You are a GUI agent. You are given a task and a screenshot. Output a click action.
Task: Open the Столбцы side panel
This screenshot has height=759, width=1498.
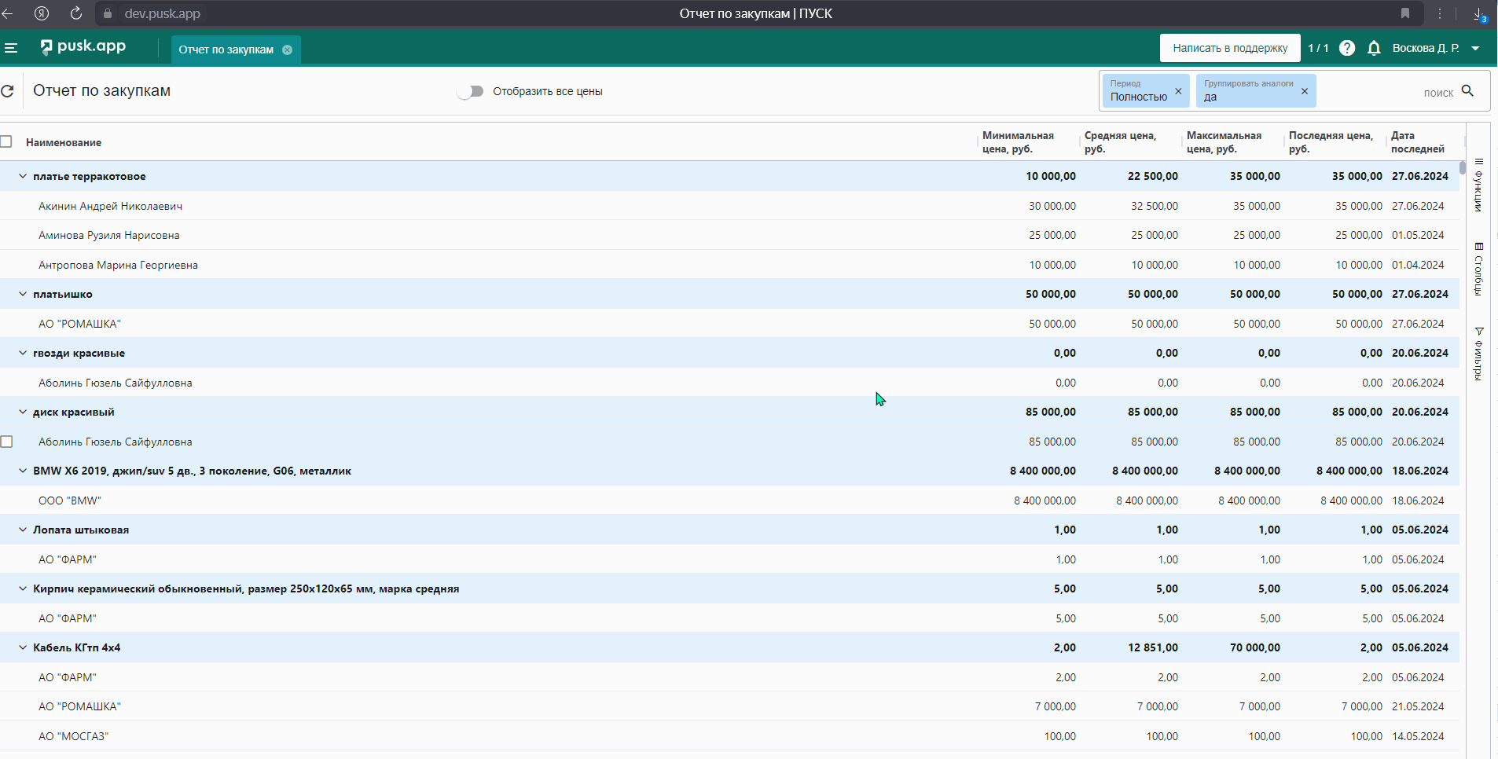pyautogui.click(x=1478, y=269)
